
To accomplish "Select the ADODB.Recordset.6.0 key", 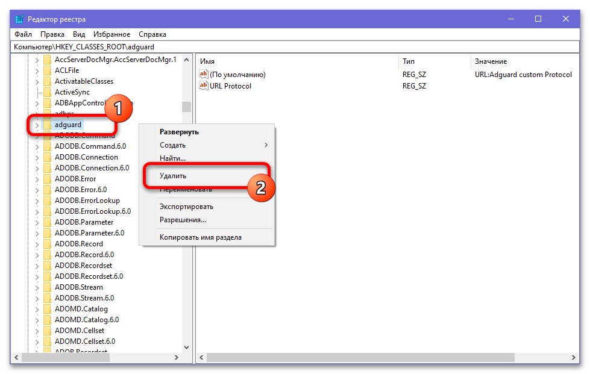I will tap(89, 276).
